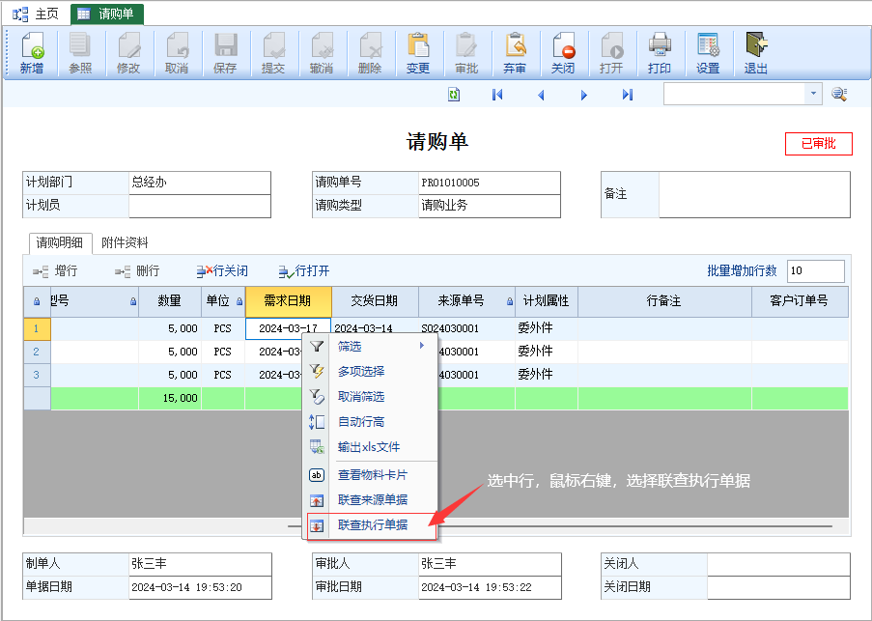The height and width of the screenshot is (621, 872).
Task: Click the search magnifier icon beside combo box
Action: pos(839,94)
